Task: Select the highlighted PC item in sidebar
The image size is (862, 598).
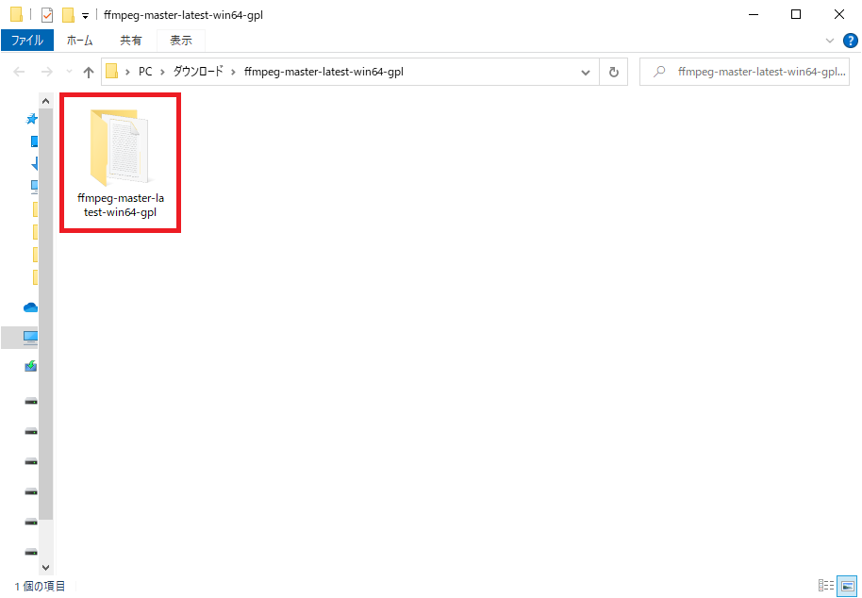Action: [x=20, y=337]
